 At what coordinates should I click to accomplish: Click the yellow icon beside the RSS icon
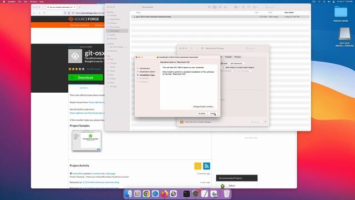(198, 166)
